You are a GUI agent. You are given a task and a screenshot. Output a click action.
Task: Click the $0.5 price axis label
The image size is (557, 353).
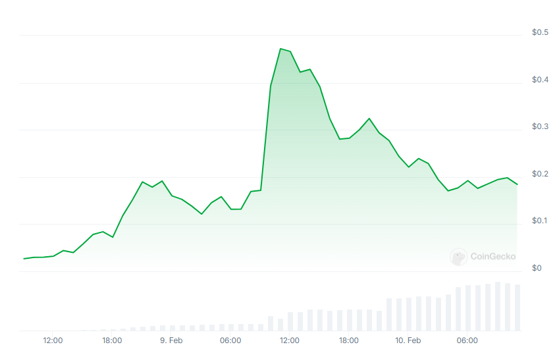click(x=540, y=33)
